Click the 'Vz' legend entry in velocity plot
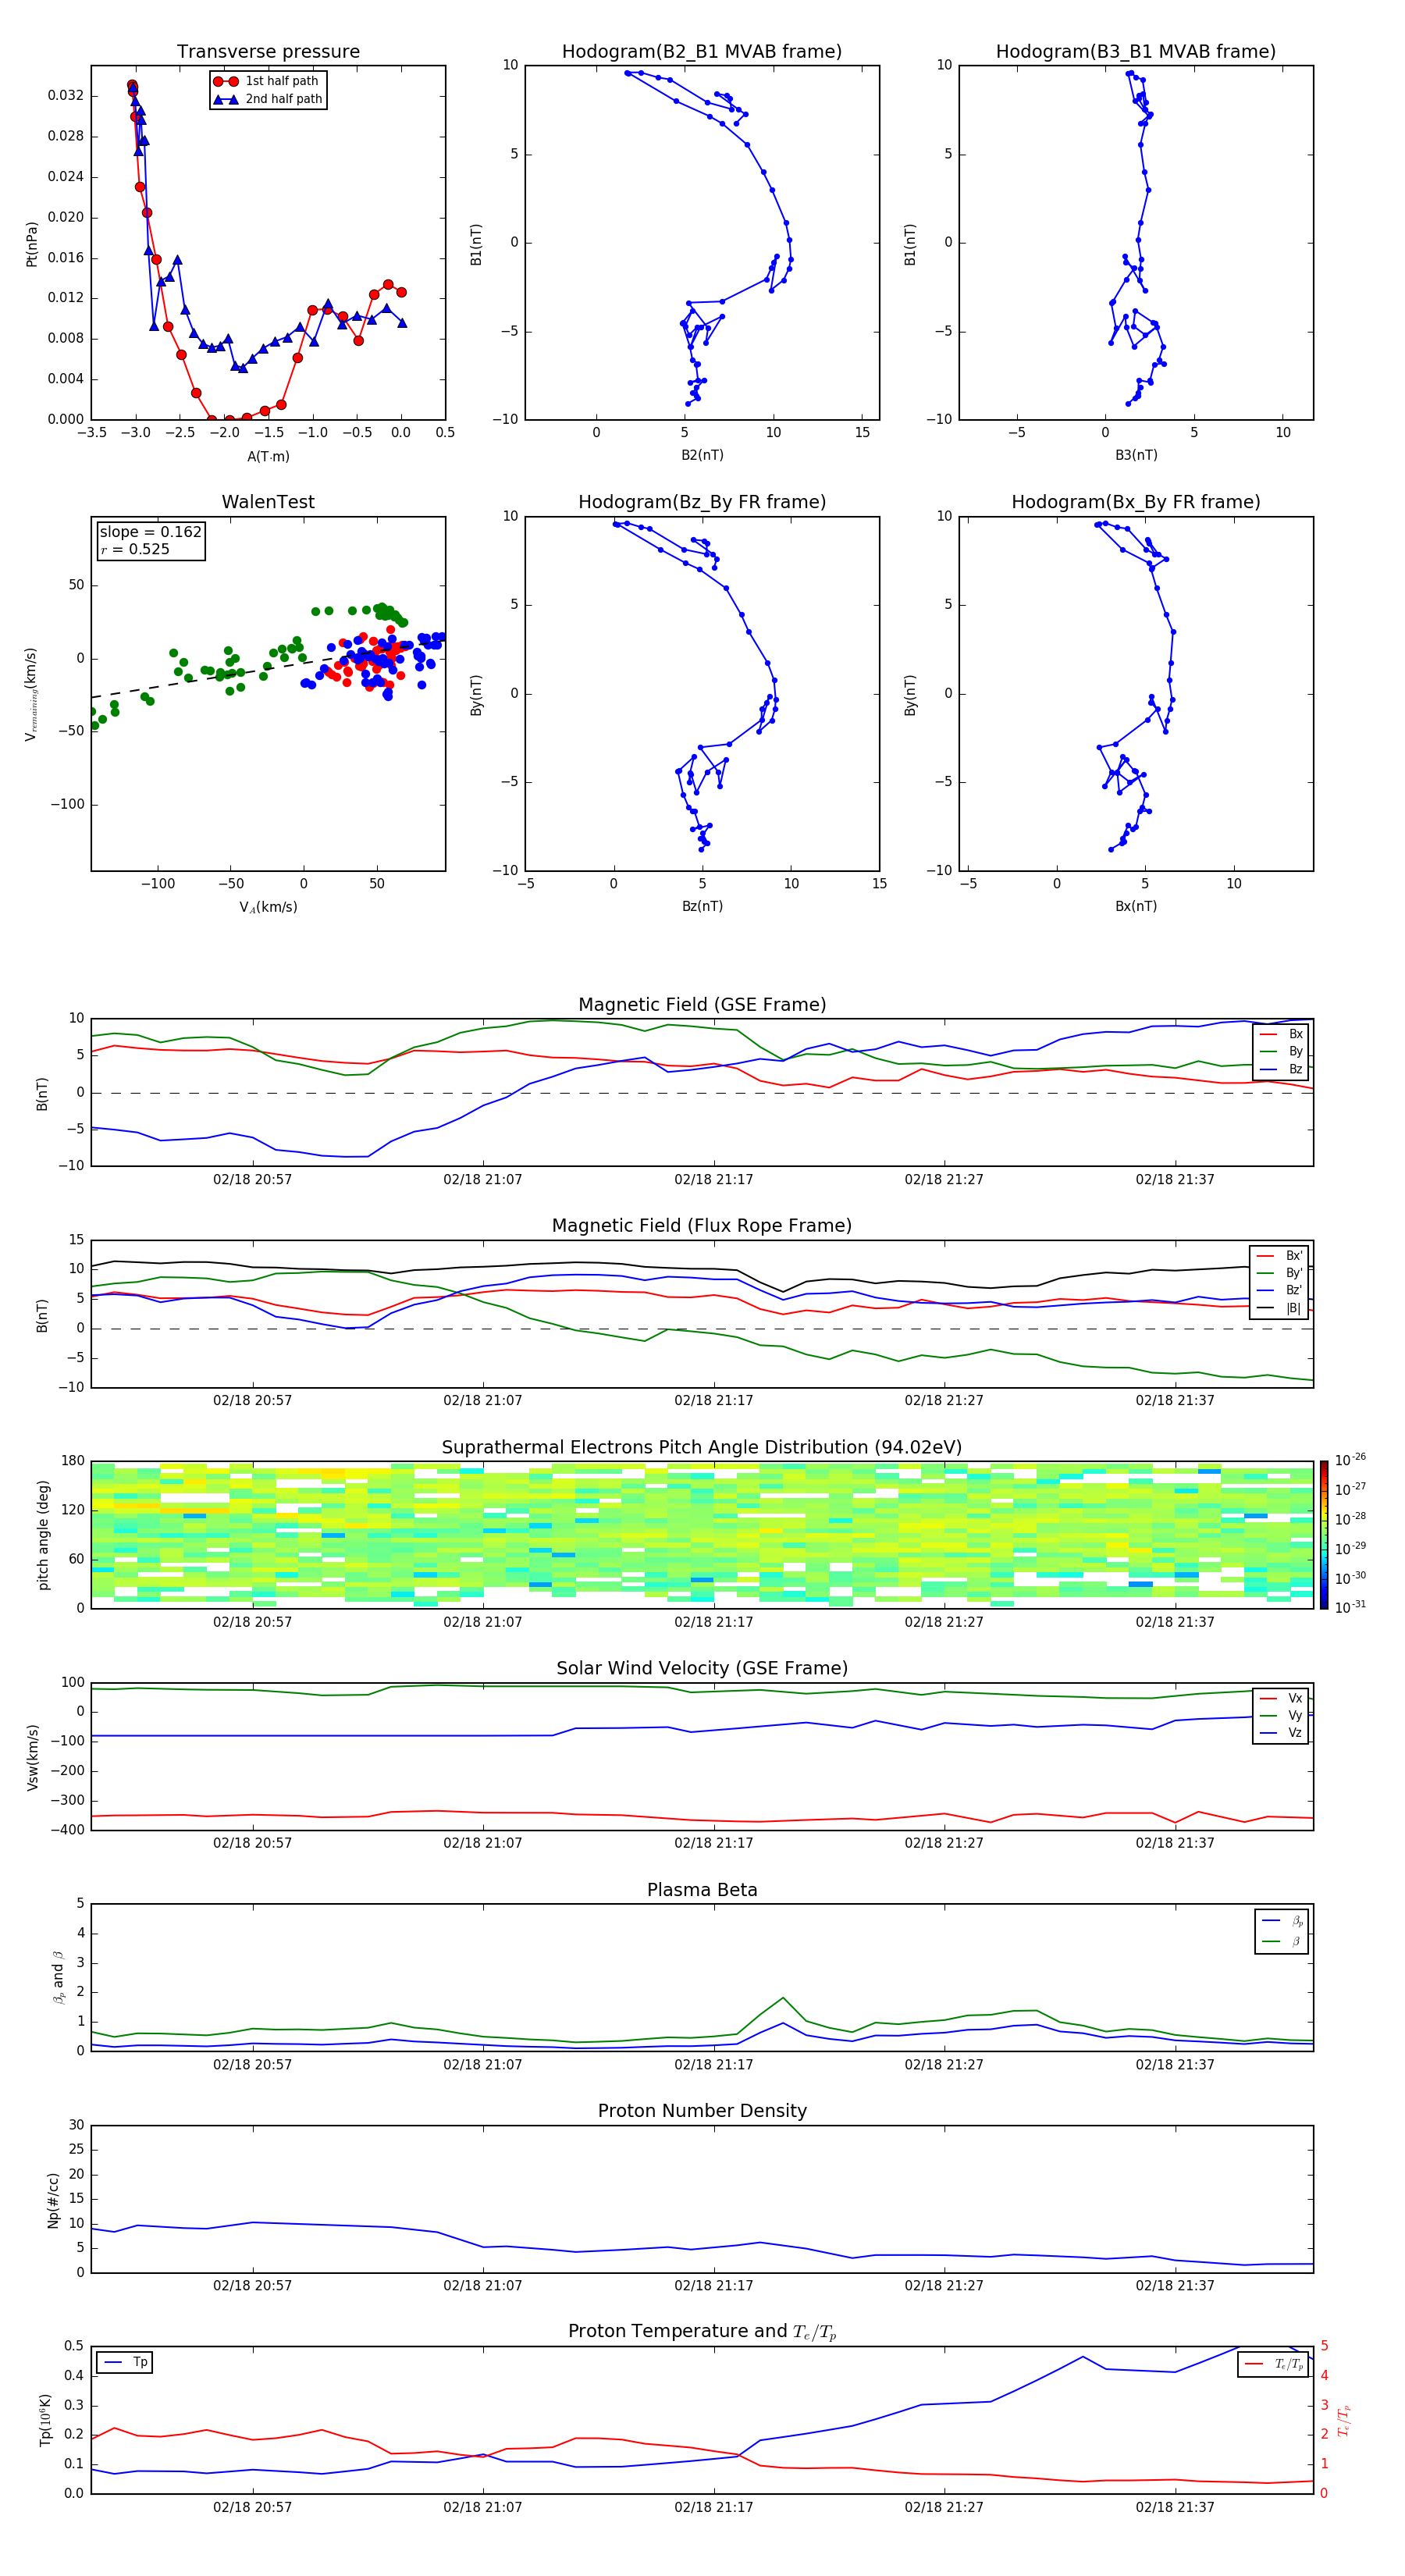 [x=1281, y=1733]
